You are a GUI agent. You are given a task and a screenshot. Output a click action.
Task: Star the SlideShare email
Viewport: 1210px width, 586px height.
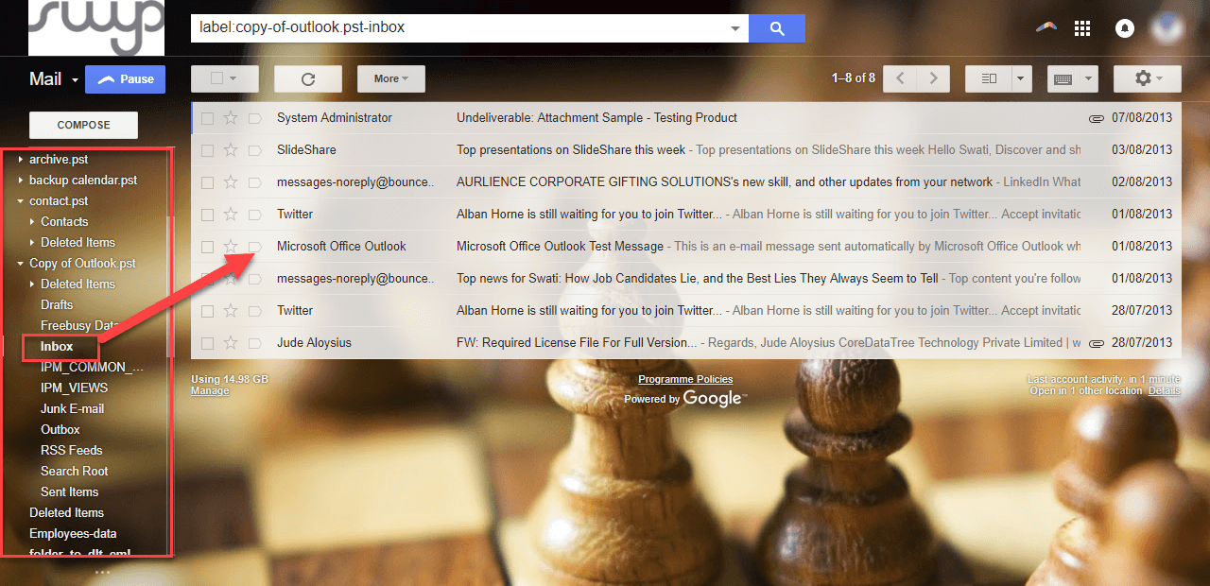(231, 150)
